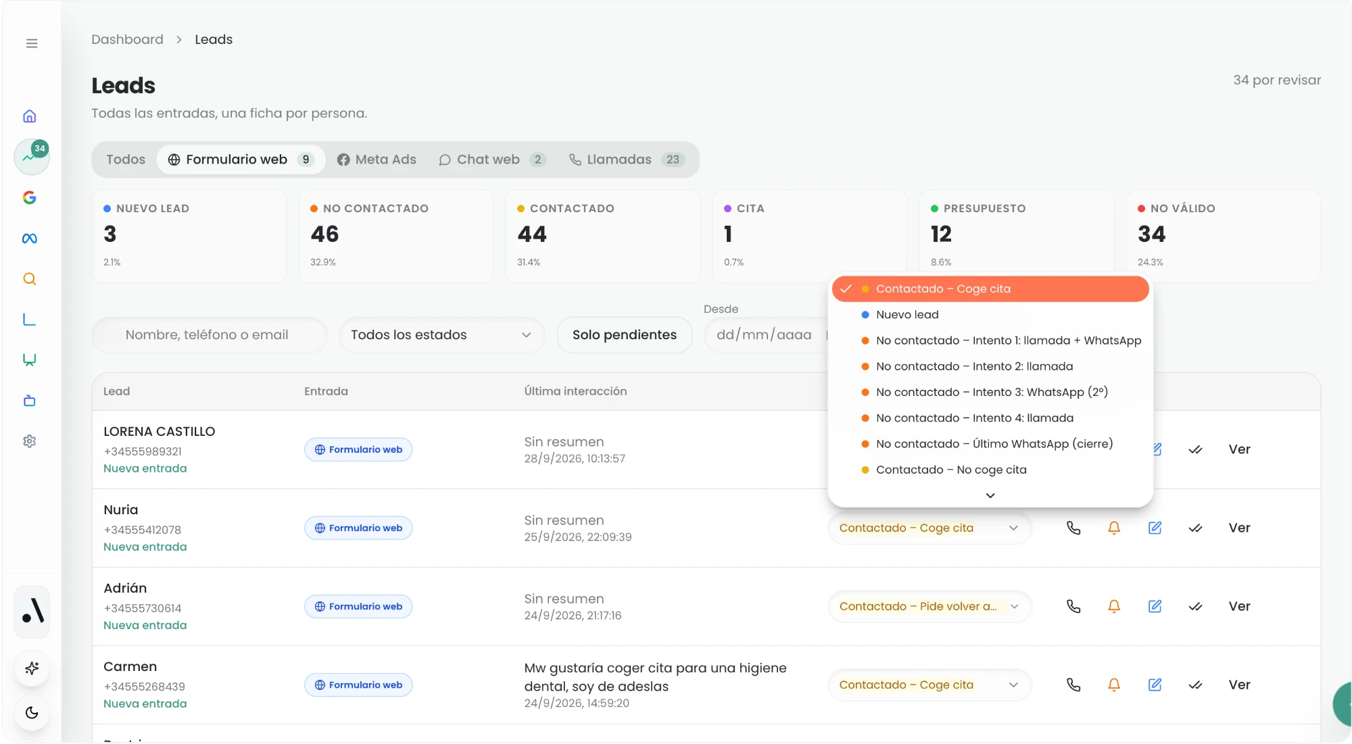Switch to the Meta Ads tab
This screenshot has width=1352, height=744.
pyautogui.click(x=377, y=159)
